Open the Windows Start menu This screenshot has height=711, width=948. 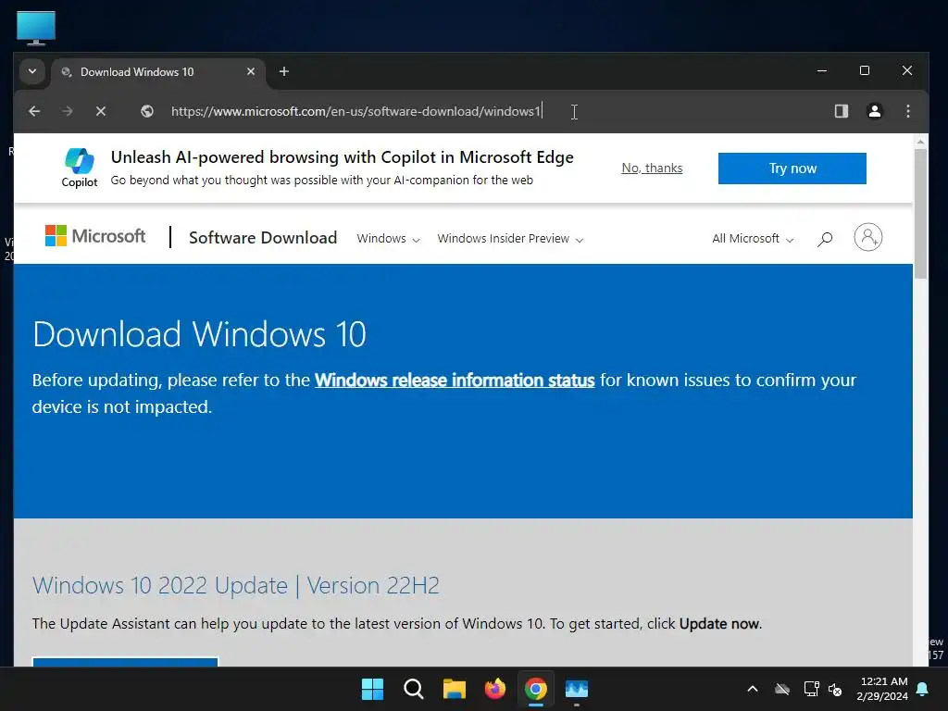372,689
